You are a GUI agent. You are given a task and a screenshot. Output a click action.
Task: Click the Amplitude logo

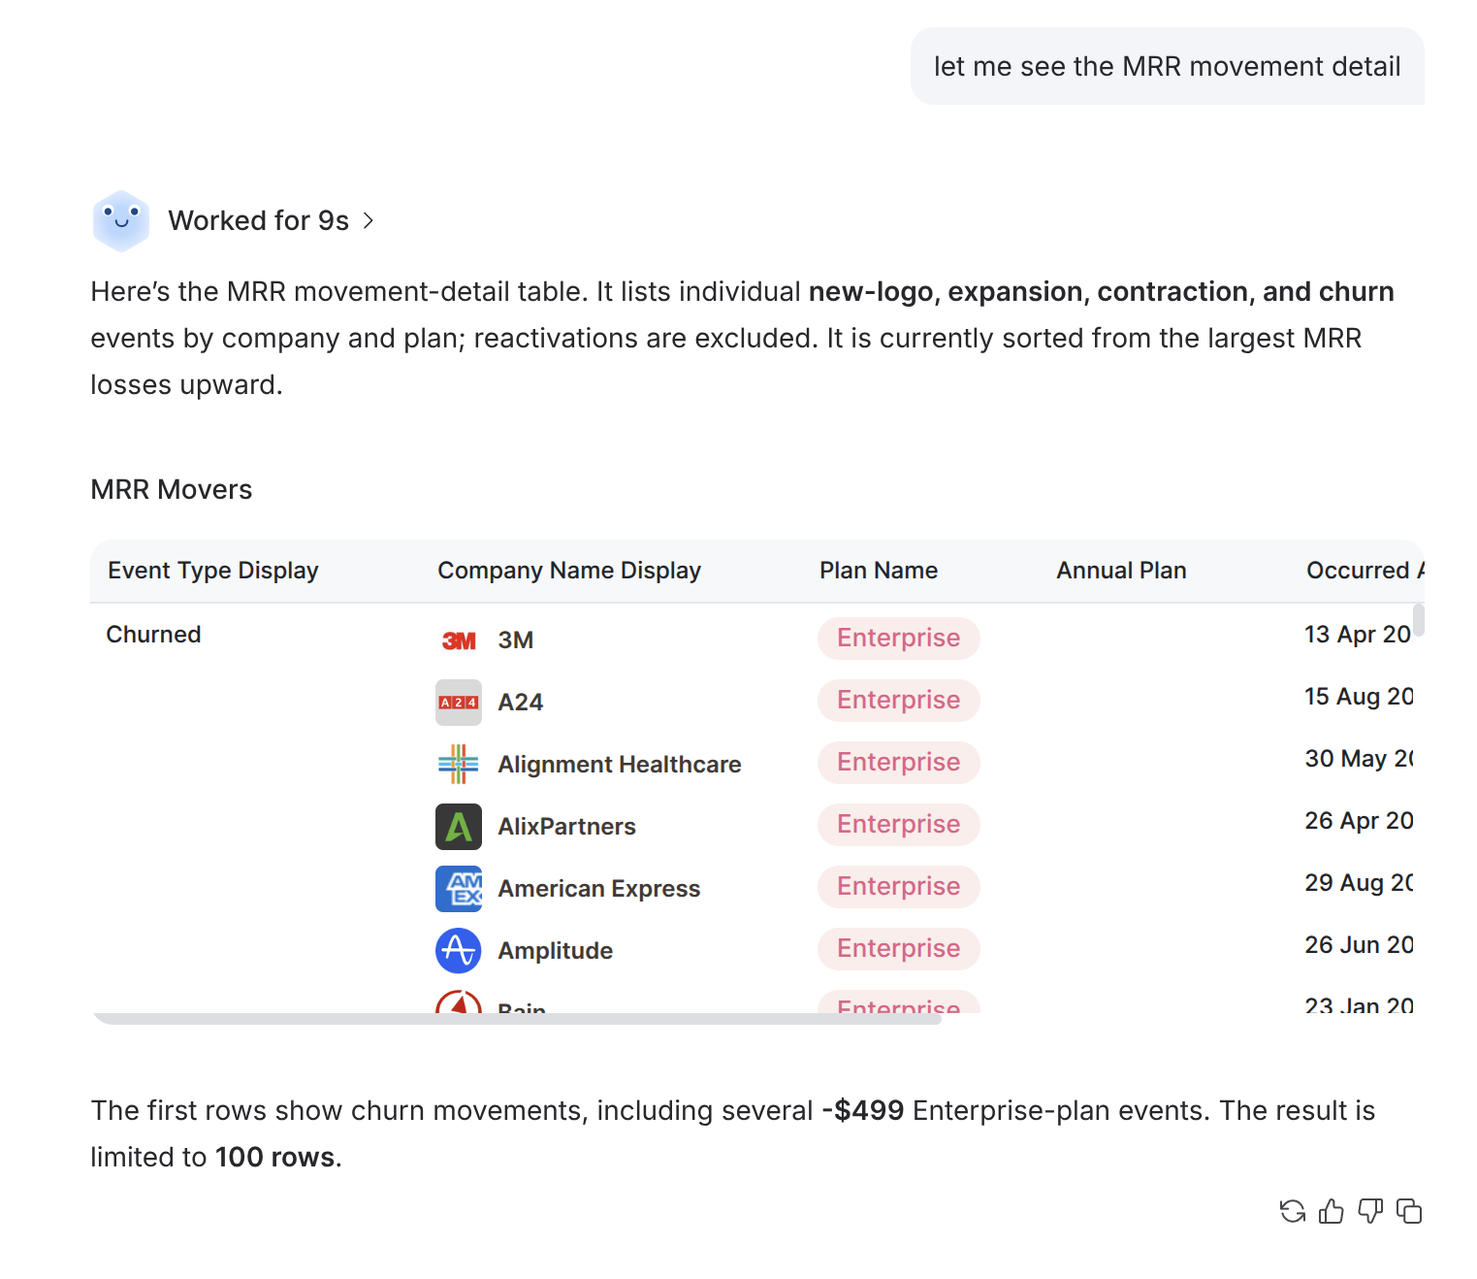pos(459,951)
